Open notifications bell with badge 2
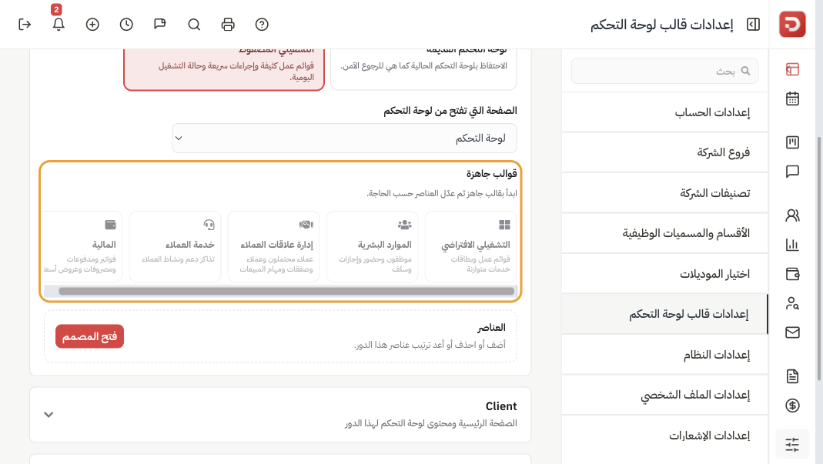The image size is (823, 464). (x=59, y=24)
